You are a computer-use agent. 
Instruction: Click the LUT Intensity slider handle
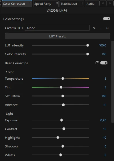point(87,45)
